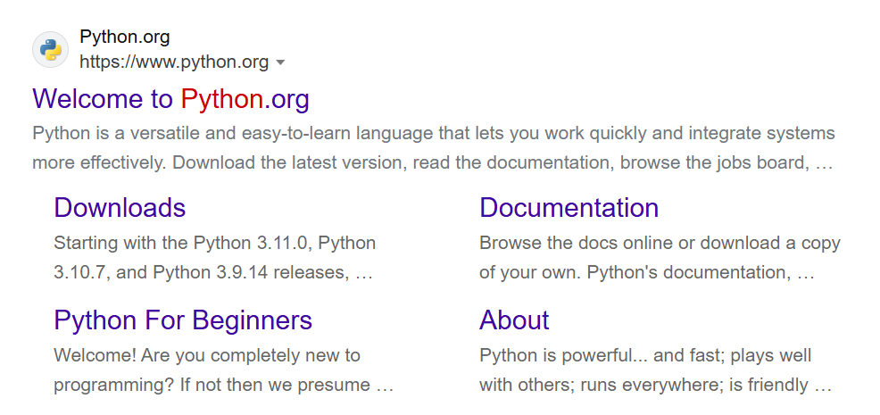The width and height of the screenshot is (880, 415).
Task: Click text 'Welcome! Are you completely new to'
Action: point(207,355)
